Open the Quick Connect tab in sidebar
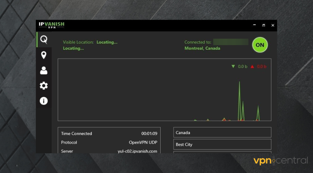This screenshot has height=173, width=313. click(44, 39)
